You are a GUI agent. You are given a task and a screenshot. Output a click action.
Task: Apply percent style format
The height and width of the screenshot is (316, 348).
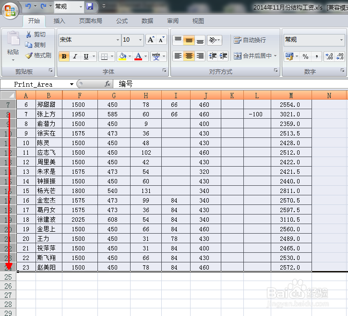pos(306,56)
